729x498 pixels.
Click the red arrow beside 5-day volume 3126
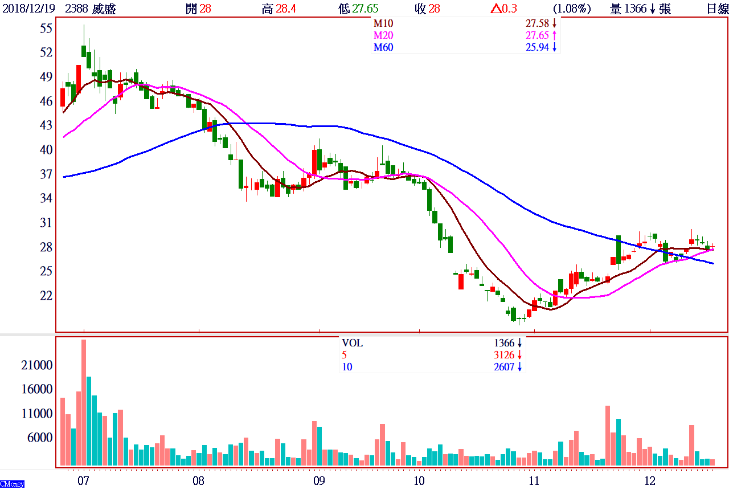tap(519, 355)
